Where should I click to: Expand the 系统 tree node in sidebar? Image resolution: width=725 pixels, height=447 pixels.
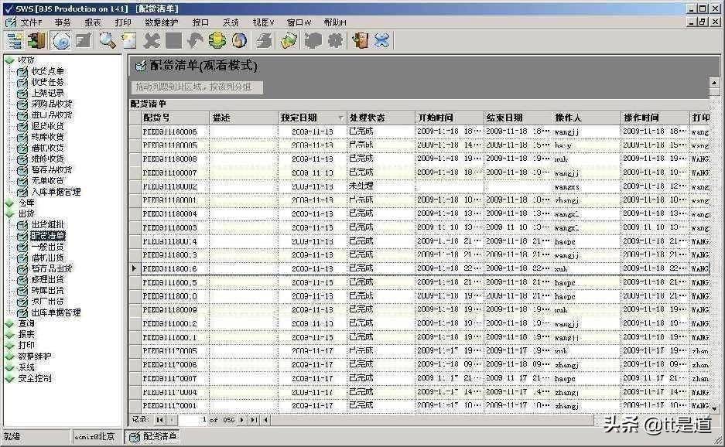pos(9,367)
